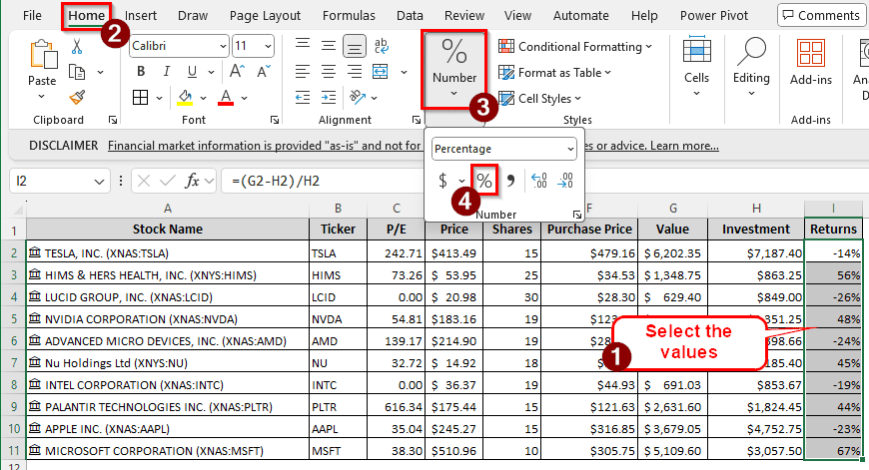Image resolution: width=869 pixels, height=470 pixels.
Task: Open the Power Pivot tab
Action: 714,16
